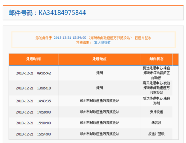Click the 处理地点 column header
Viewport: 186px width, 143px height.
(99, 59)
